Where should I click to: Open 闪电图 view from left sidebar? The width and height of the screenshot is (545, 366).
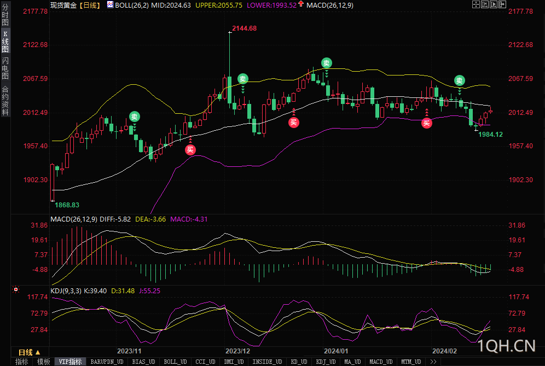(x=5, y=68)
